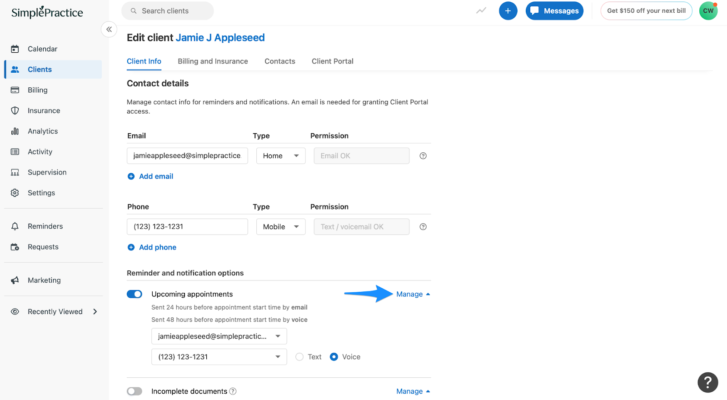Open Supervision in the sidebar
The width and height of the screenshot is (727, 400).
coord(53,172)
